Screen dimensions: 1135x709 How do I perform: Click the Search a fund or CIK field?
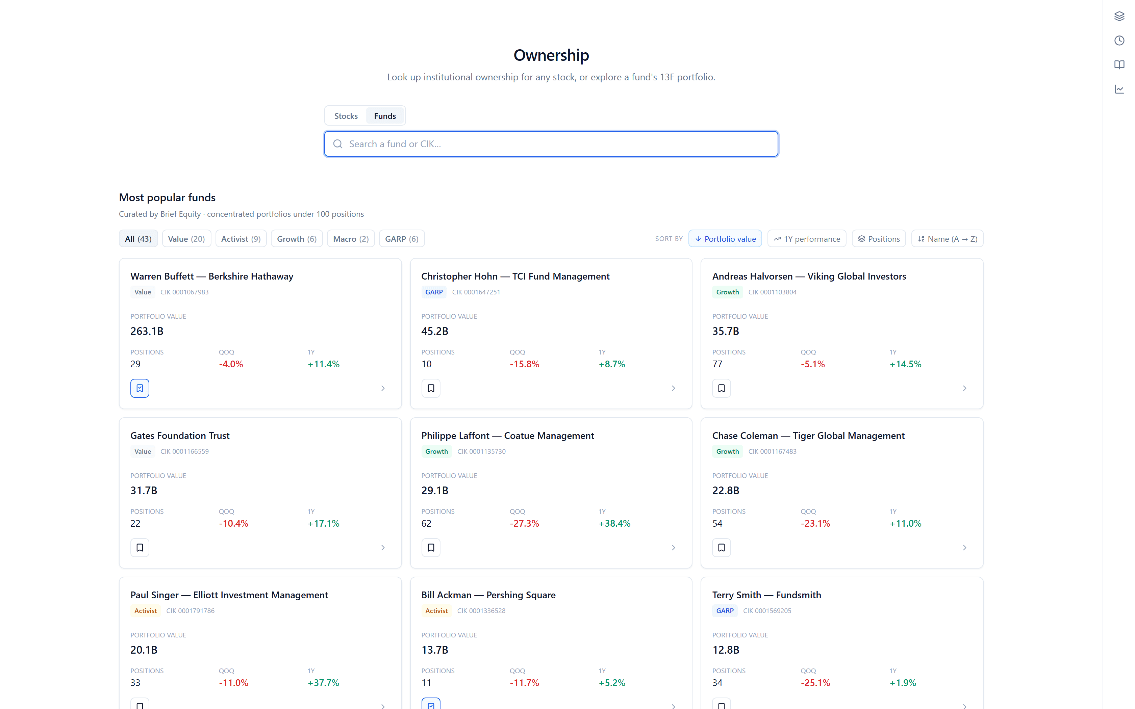(x=551, y=144)
